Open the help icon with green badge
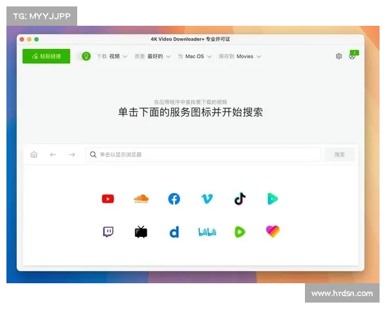The image size is (386, 309). 353,55
